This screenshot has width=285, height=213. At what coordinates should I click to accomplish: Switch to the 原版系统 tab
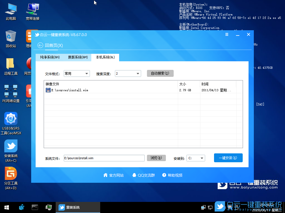click(78, 57)
